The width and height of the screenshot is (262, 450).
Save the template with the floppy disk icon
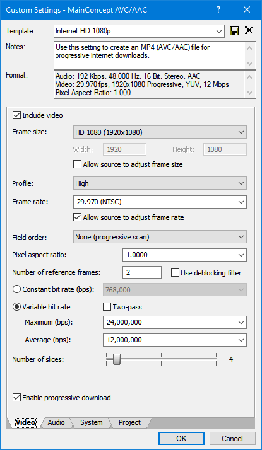click(234, 31)
